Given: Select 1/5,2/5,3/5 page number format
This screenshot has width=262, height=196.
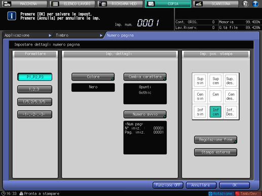Looking at the screenshot, I should [x=34, y=102].
